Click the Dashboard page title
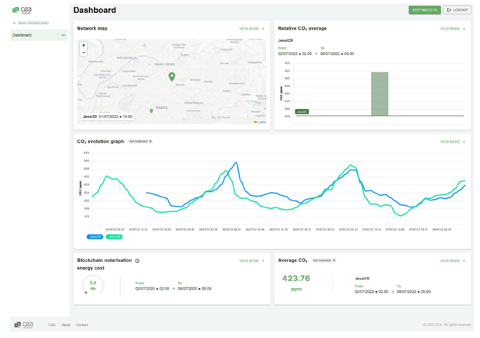This screenshot has height=338, width=480. tap(95, 10)
